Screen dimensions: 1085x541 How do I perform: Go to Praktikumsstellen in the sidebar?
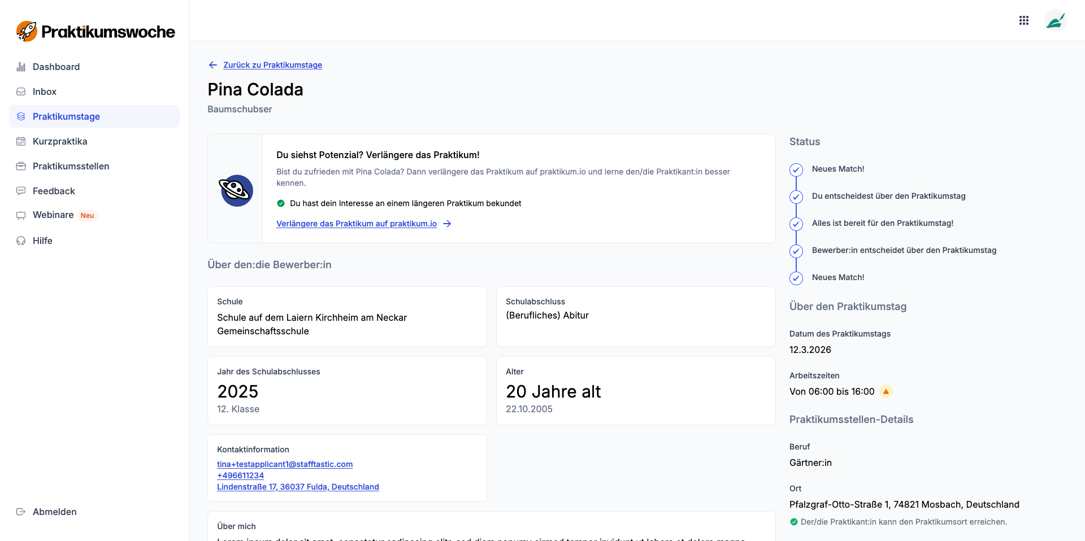[x=71, y=166]
